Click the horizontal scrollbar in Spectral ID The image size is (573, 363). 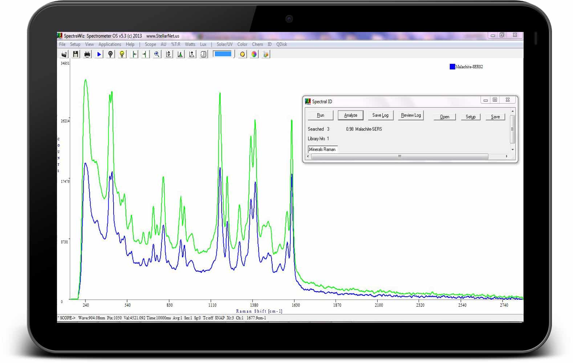[399, 156]
